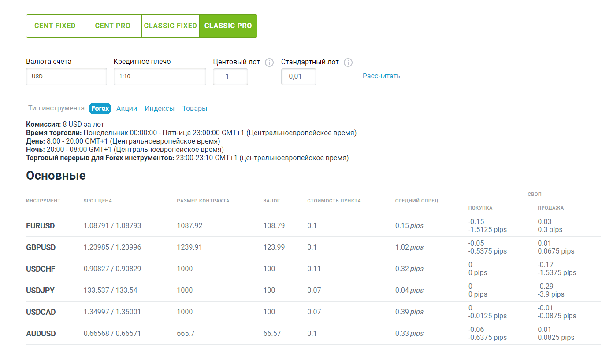Open the Кредитное плечо 1:10 dropdown
The image size is (602, 346).
(160, 77)
